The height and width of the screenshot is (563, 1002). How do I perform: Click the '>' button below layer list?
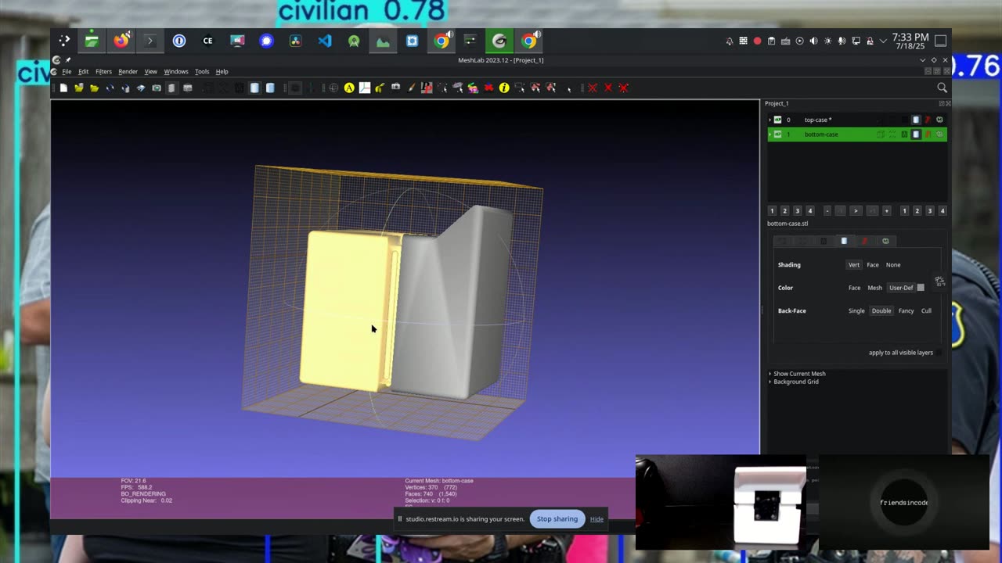click(x=856, y=211)
